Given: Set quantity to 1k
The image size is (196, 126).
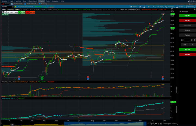Looking at the screenshot, I should click(x=192, y=45).
